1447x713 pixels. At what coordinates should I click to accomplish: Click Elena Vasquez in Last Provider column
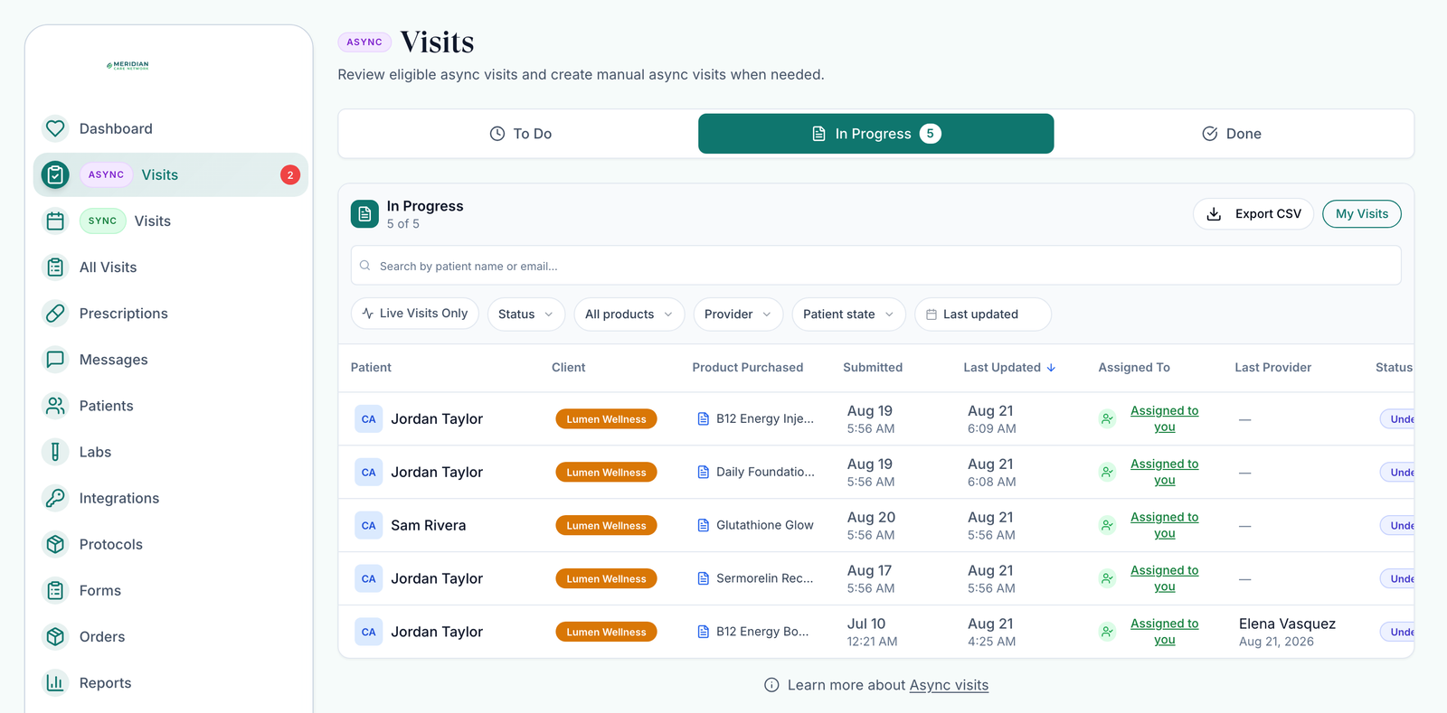(1287, 624)
